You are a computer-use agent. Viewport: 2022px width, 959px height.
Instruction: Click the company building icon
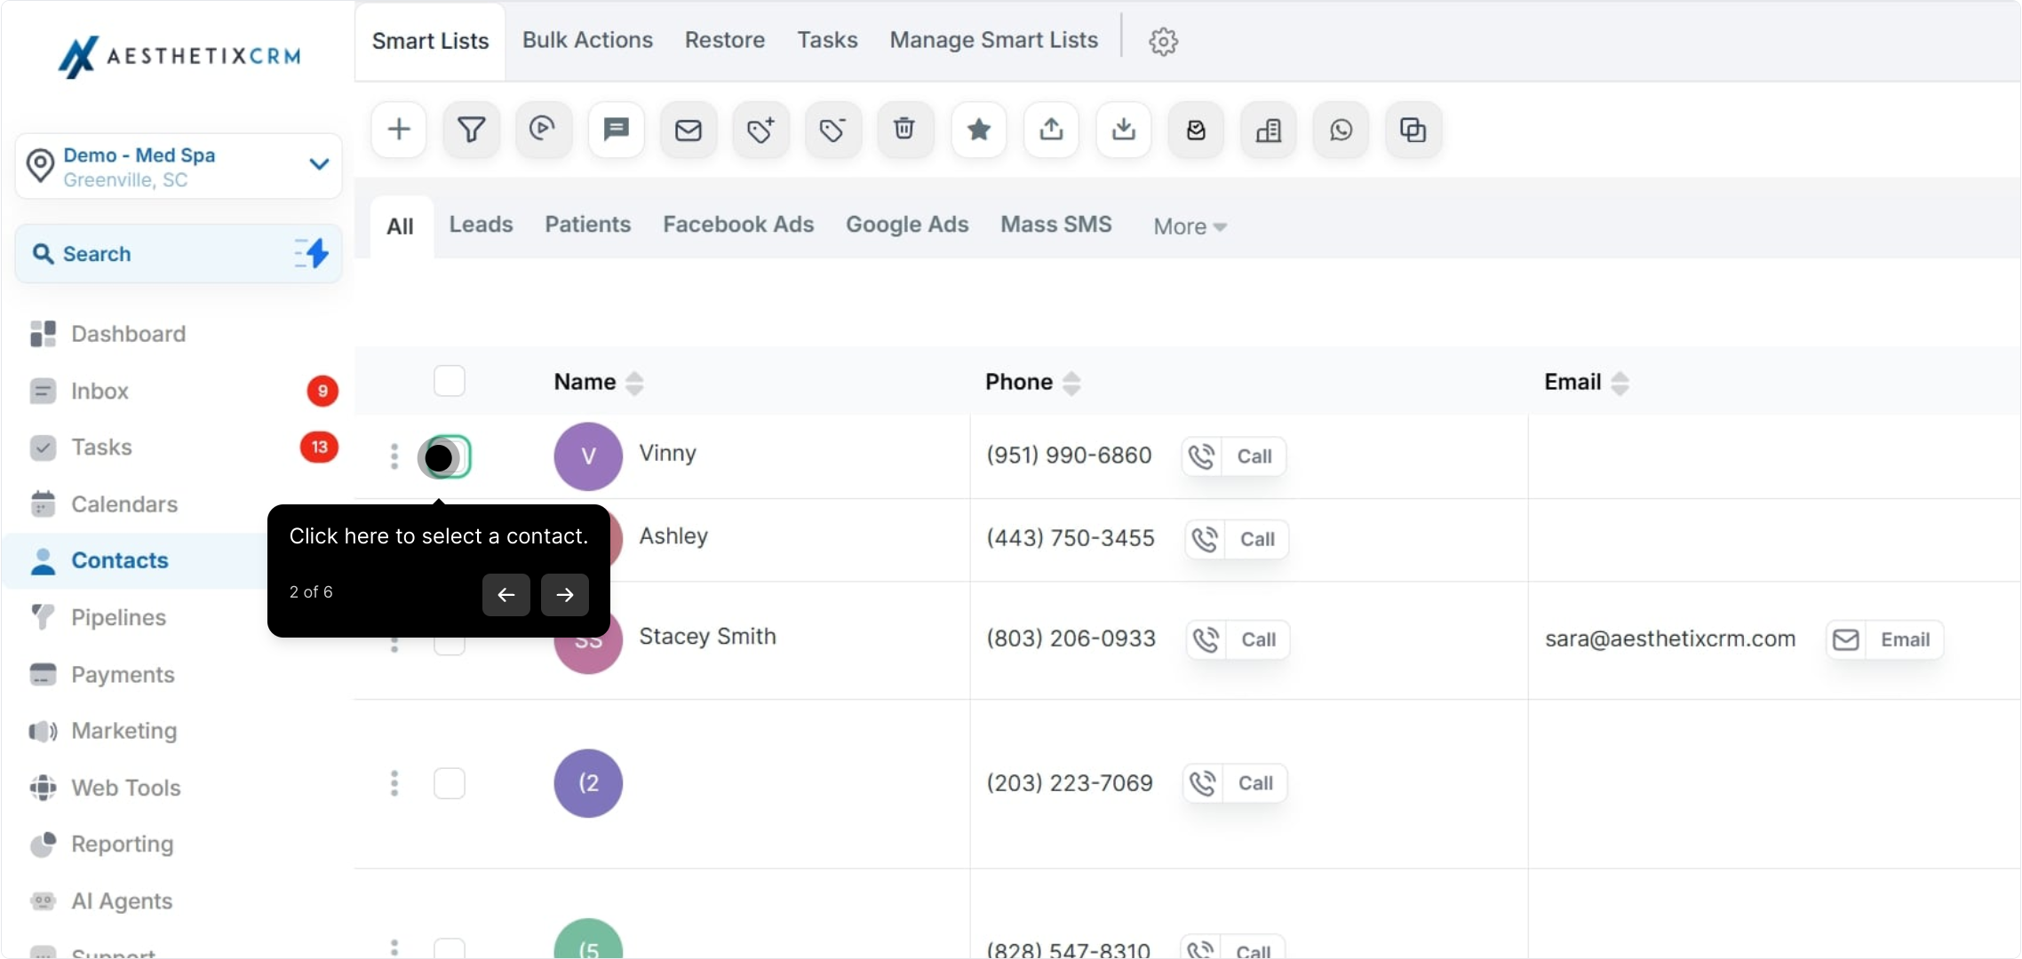(x=1269, y=130)
